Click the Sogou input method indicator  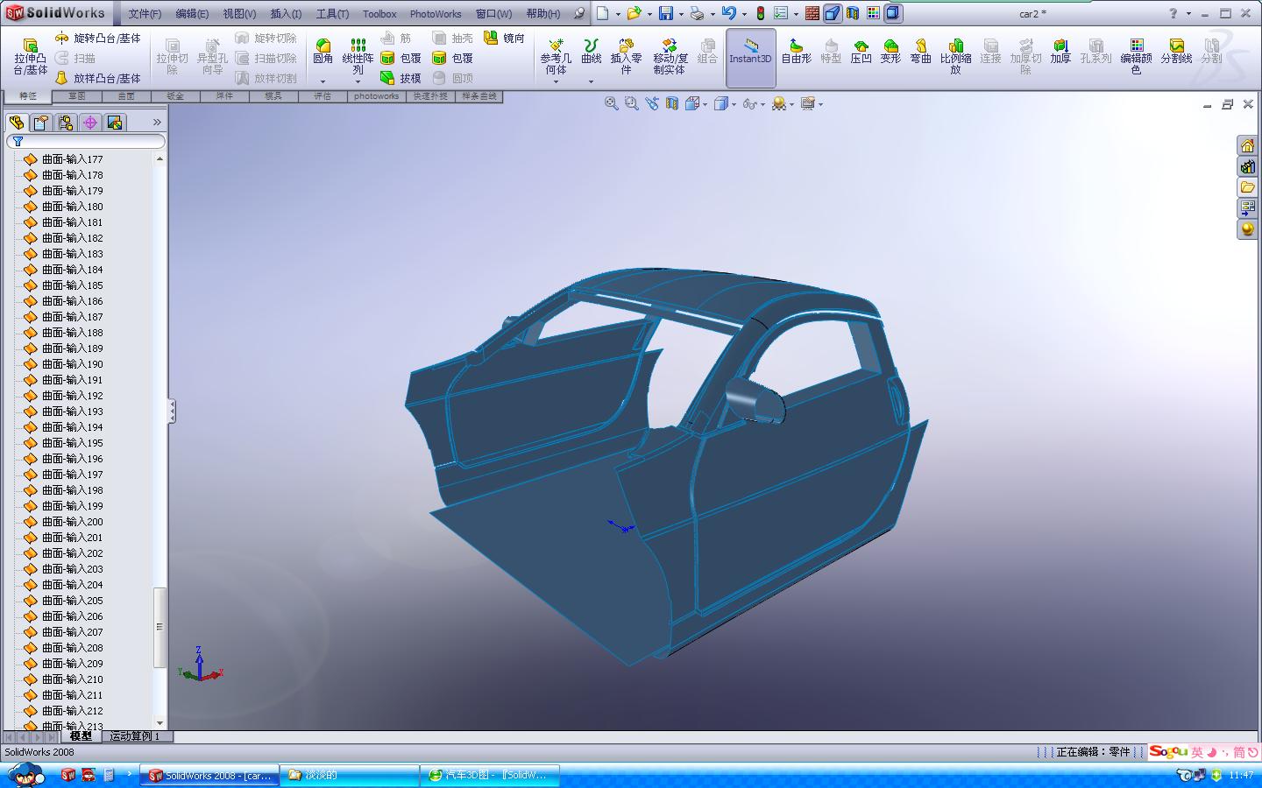(x=1168, y=752)
